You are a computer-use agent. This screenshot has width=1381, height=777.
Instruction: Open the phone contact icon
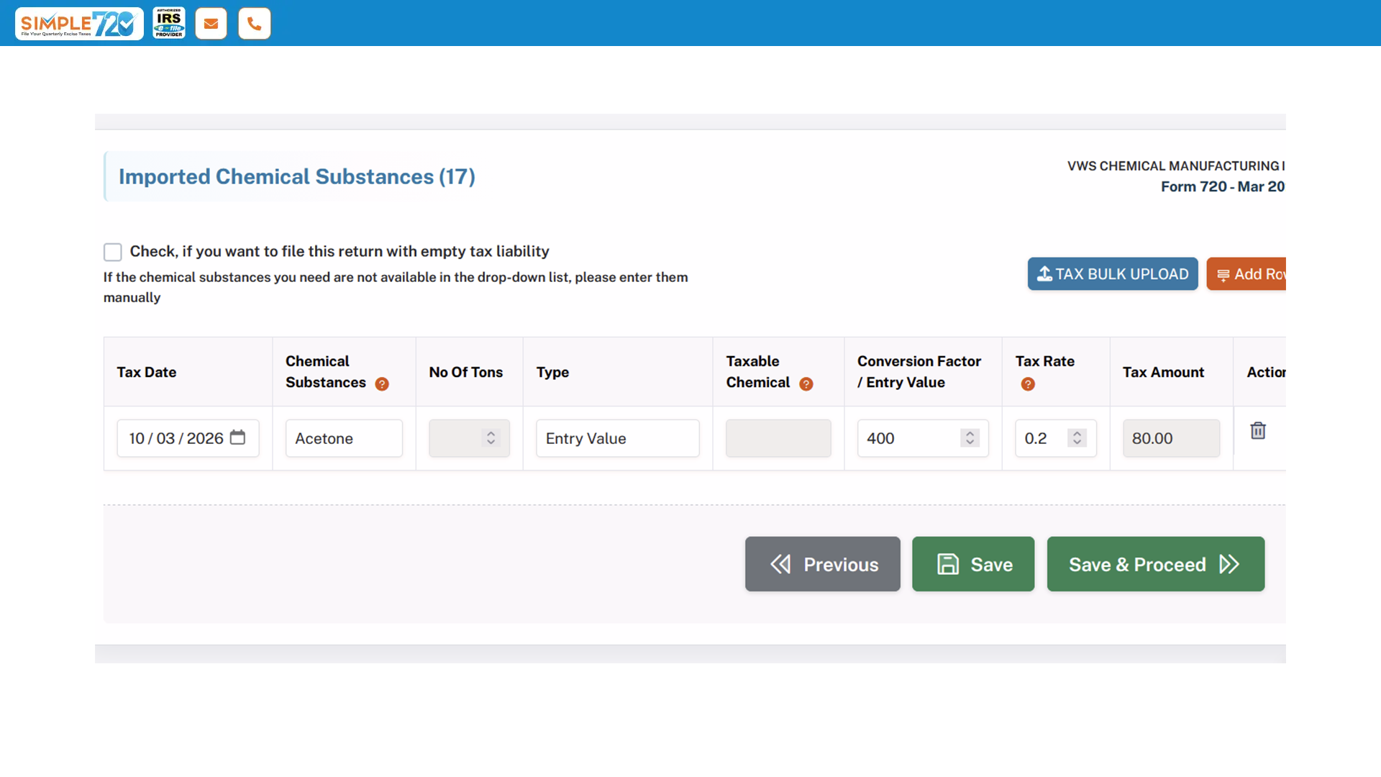coord(255,24)
